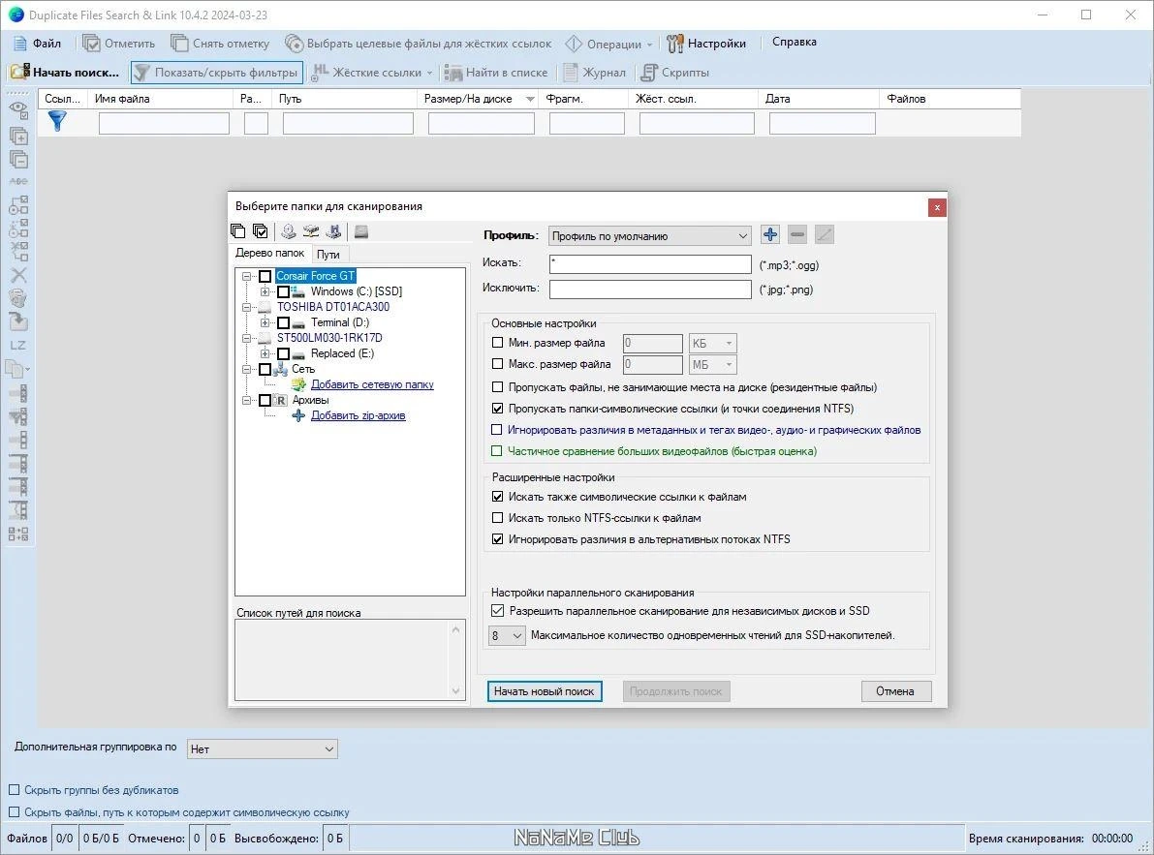1154x855 pixels.
Task: Open the simultaneous reads count dropdown showing 8
Action: (x=507, y=635)
